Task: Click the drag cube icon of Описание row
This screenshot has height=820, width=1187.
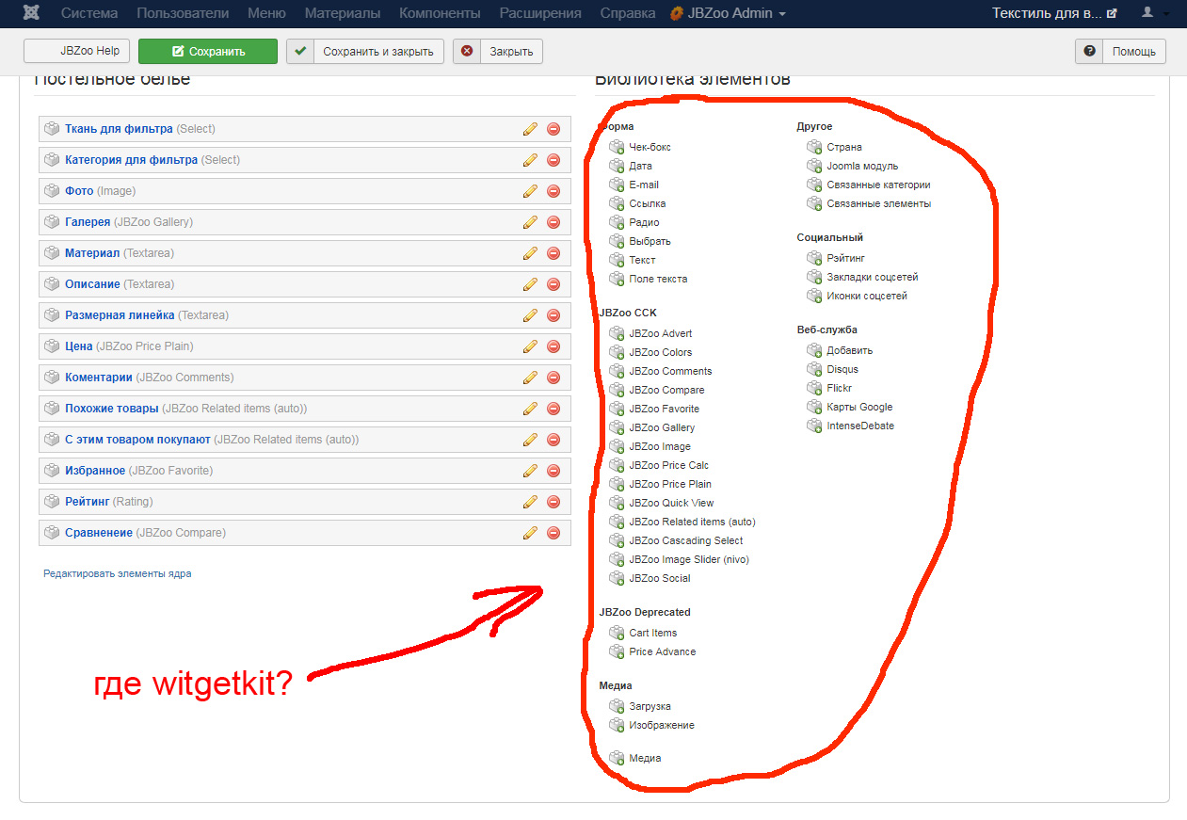Action: 52,284
